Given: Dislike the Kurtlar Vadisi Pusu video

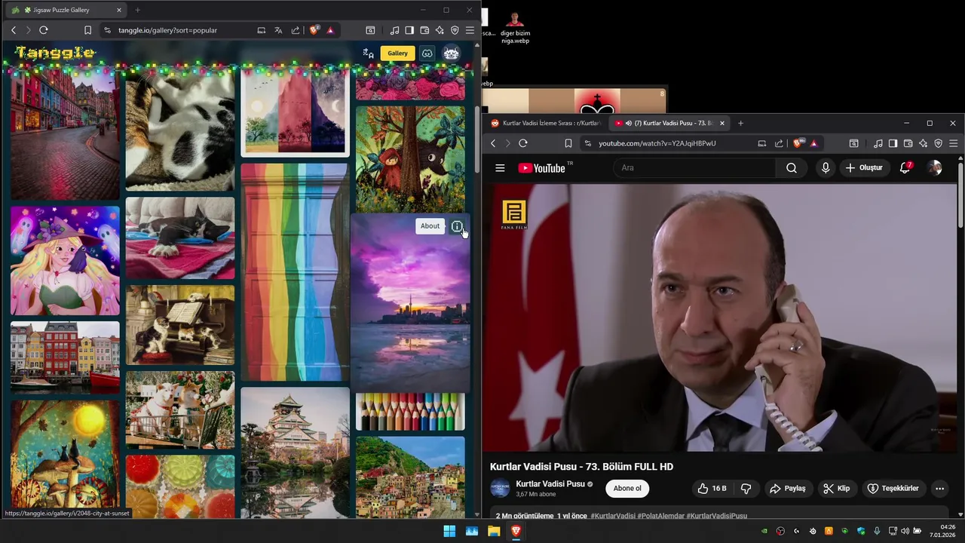Looking at the screenshot, I should point(746,489).
